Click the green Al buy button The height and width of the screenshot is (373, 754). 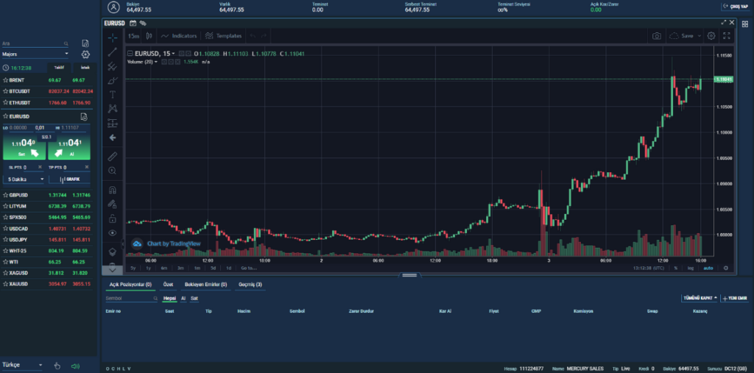(x=69, y=149)
